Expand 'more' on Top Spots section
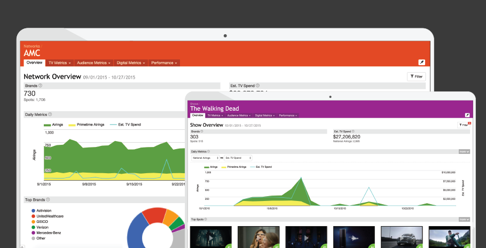486x248 pixels. tap(464, 219)
